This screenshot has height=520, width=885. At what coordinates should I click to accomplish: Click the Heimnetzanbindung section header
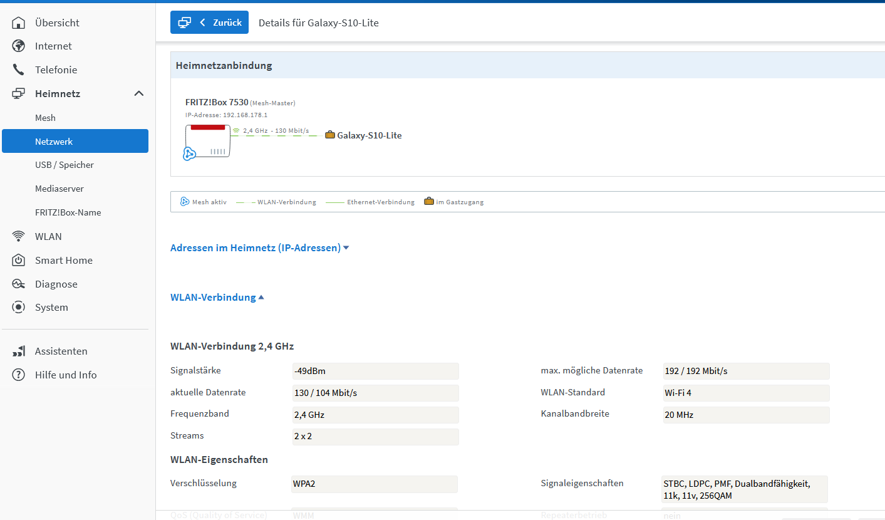(527, 65)
